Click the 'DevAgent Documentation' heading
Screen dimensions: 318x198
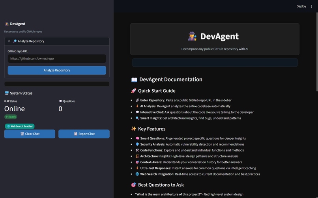[x=171, y=79]
